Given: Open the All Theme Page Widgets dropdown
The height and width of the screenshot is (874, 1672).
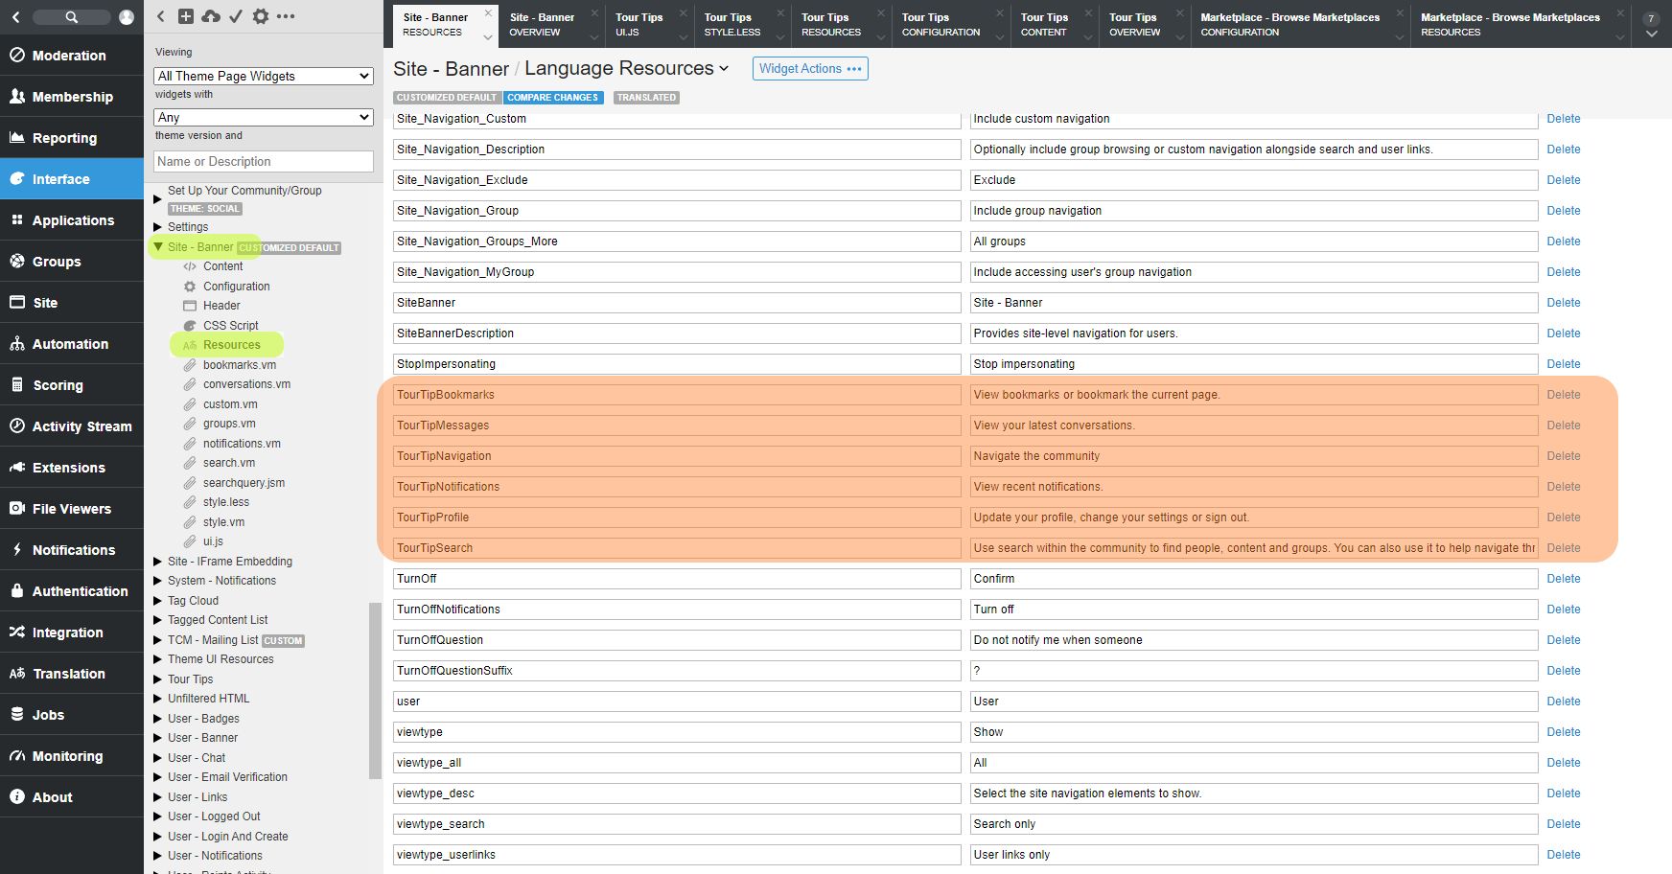Looking at the screenshot, I should tap(264, 76).
